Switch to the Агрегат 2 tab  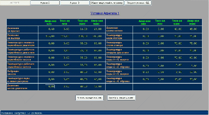coord(45,3)
